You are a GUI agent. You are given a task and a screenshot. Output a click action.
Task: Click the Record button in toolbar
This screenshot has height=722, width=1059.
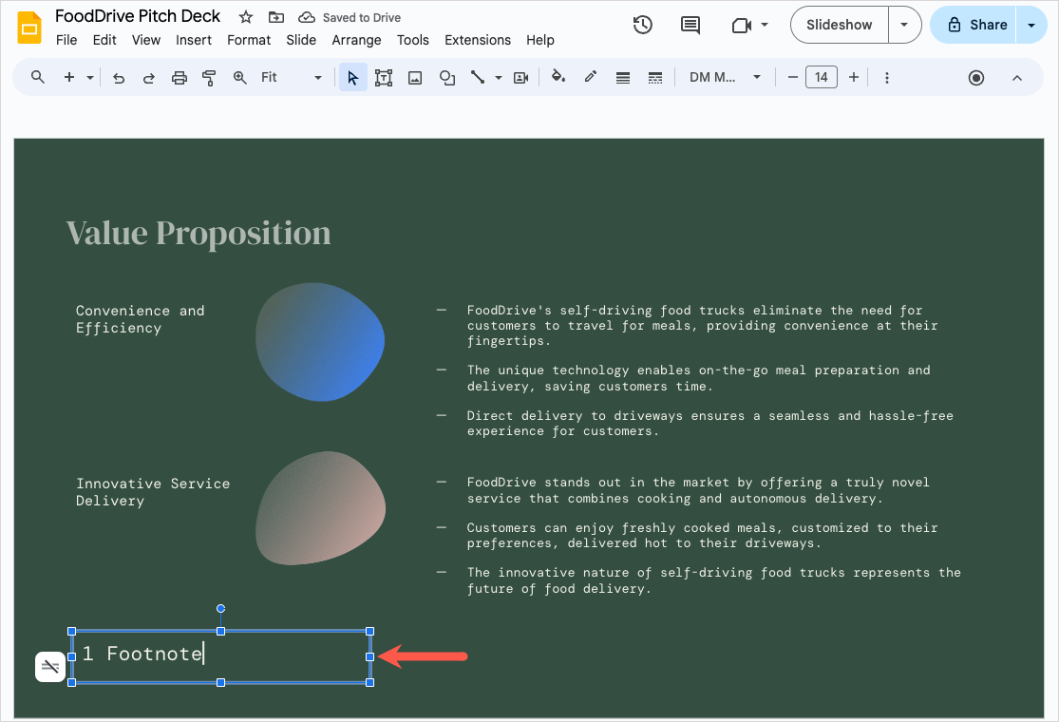(976, 78)
